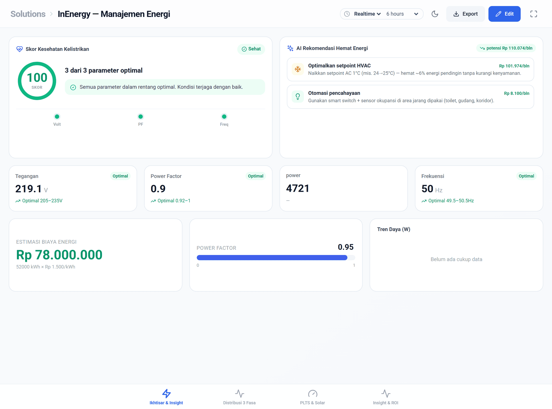Click the check circle icon in the optimal message
Image resolution: width=552 pixels, height=409 pixels.
73,87
